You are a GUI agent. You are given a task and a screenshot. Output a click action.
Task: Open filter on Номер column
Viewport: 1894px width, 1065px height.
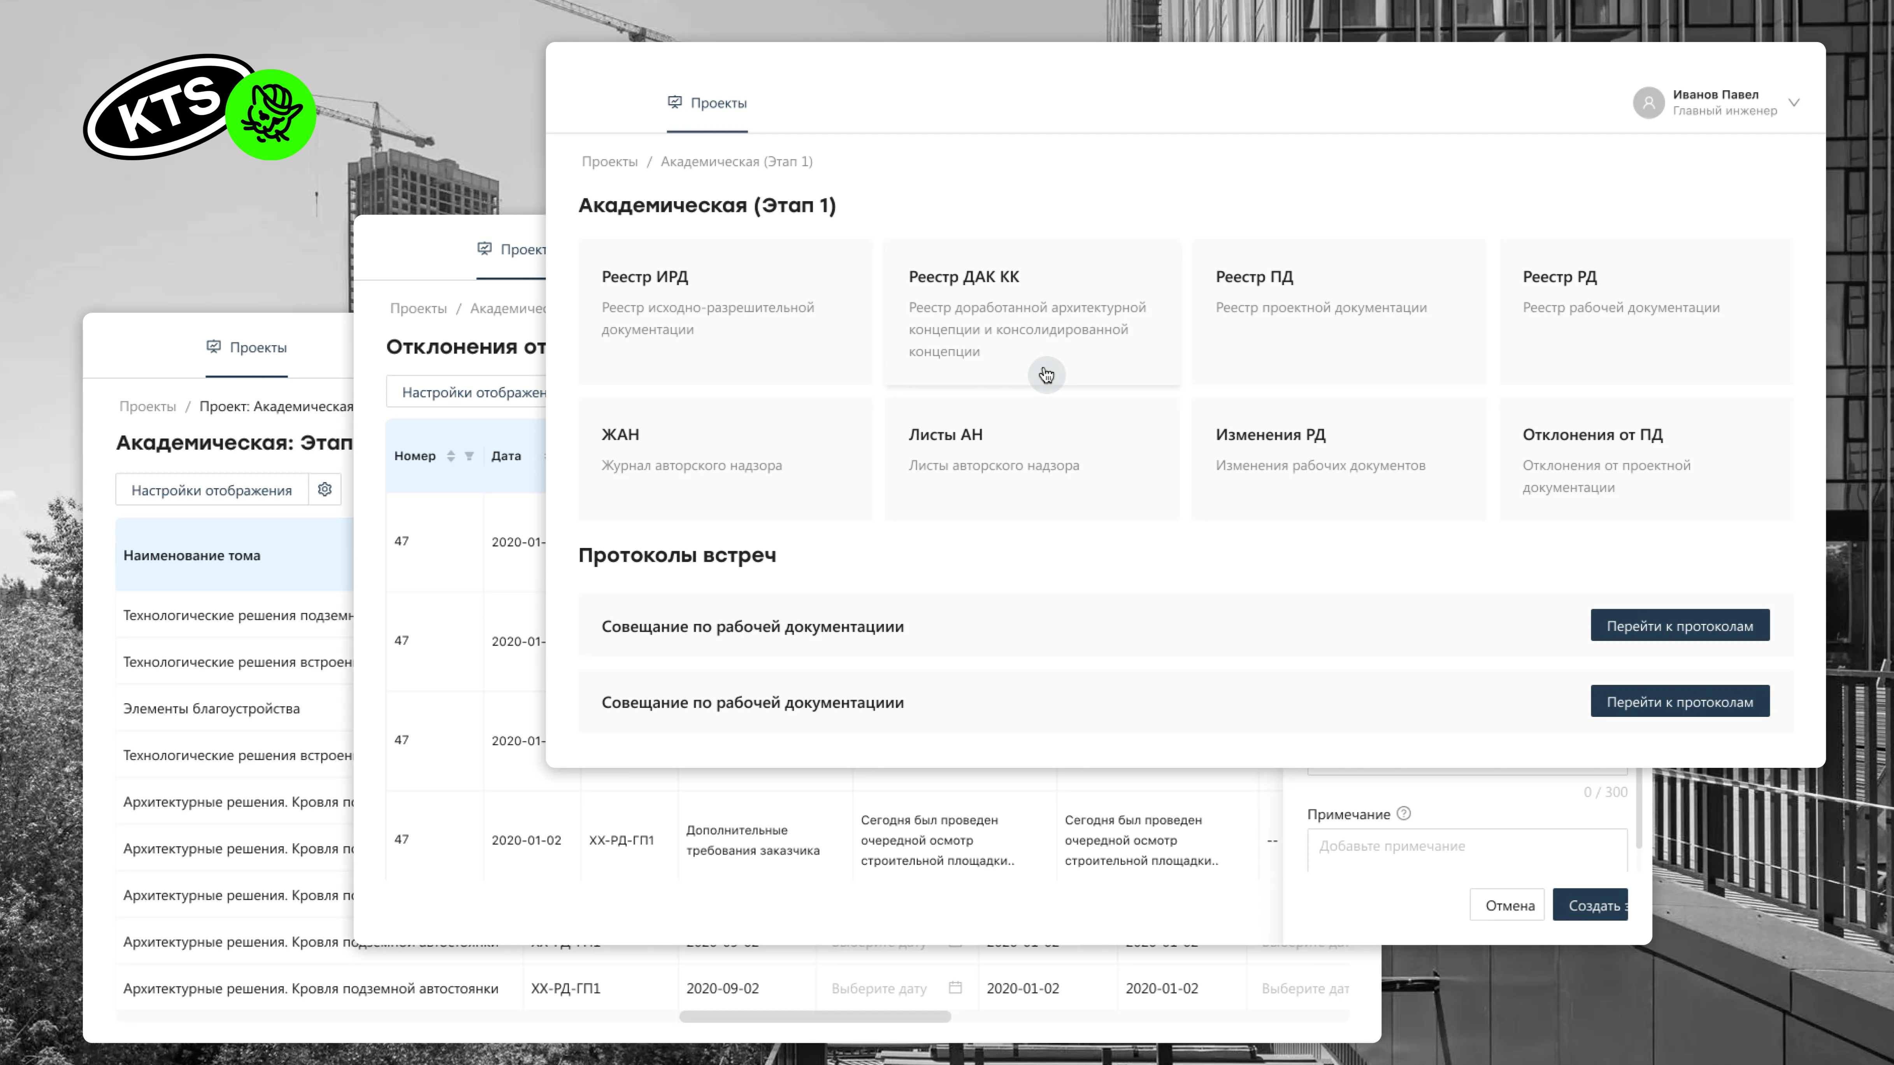pyautogui.click(x=469, y=456)
